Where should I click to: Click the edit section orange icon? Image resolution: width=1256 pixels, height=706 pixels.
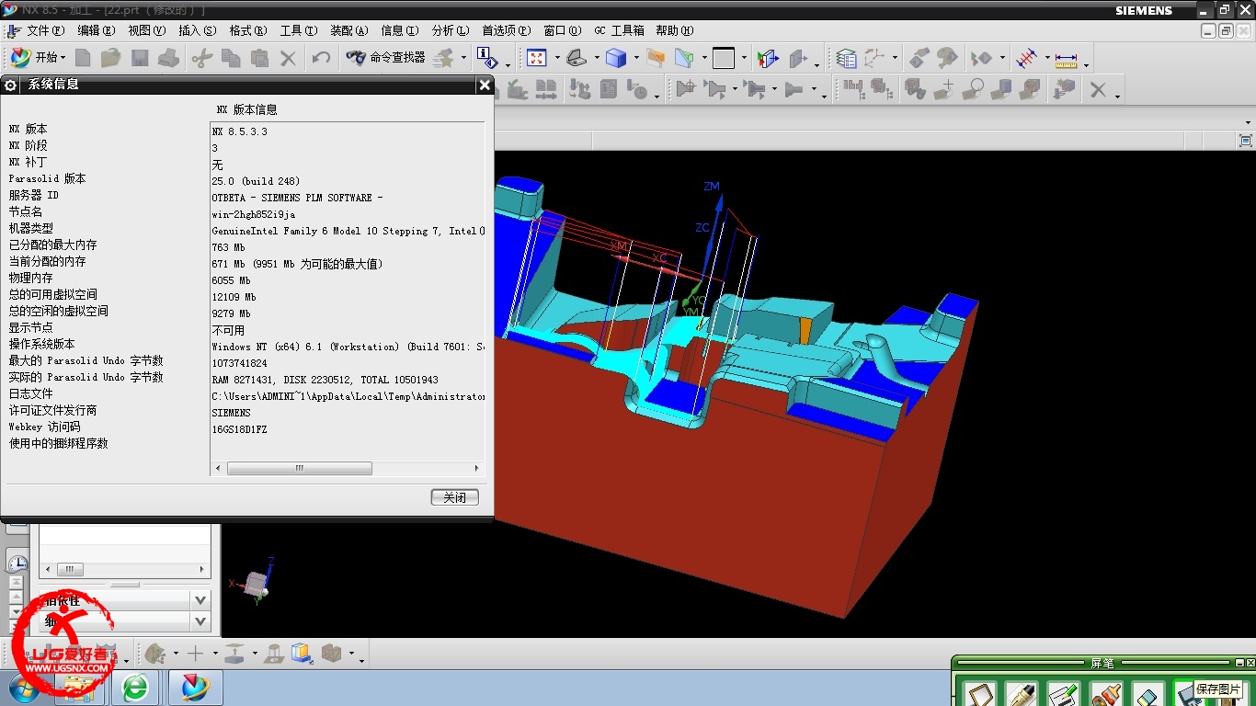[656, 58]
